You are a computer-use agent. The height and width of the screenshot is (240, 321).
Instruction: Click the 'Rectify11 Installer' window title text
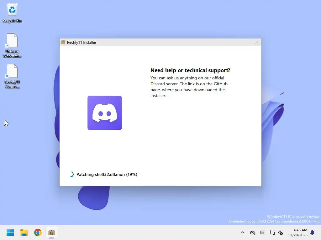[82, 42]
